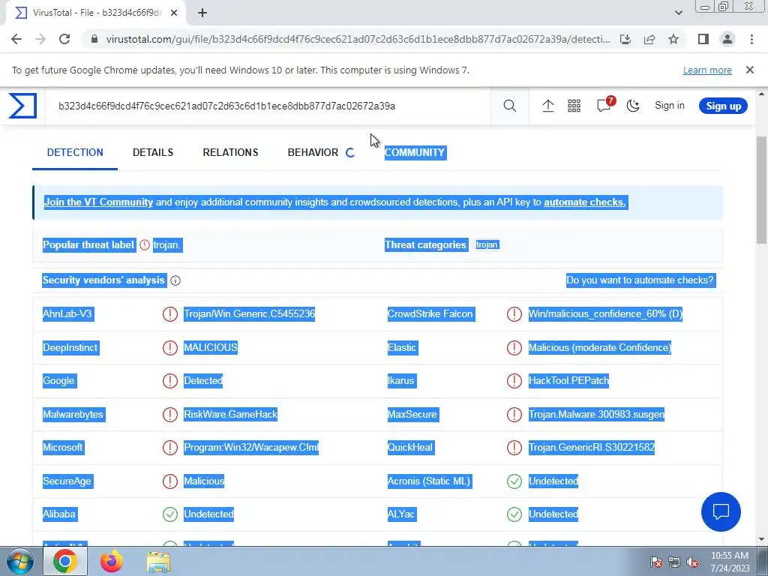Click Ikarus detection alert icon
Viewport: 768px width, 576px height.
point(514,380)
